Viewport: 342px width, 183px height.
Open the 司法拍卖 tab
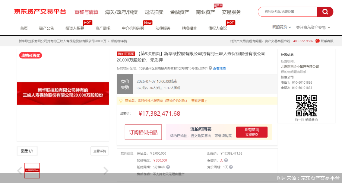pos(154,12)
